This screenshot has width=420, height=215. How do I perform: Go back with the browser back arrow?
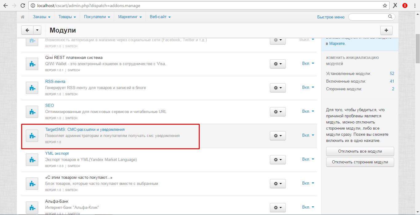click(5, 6)
